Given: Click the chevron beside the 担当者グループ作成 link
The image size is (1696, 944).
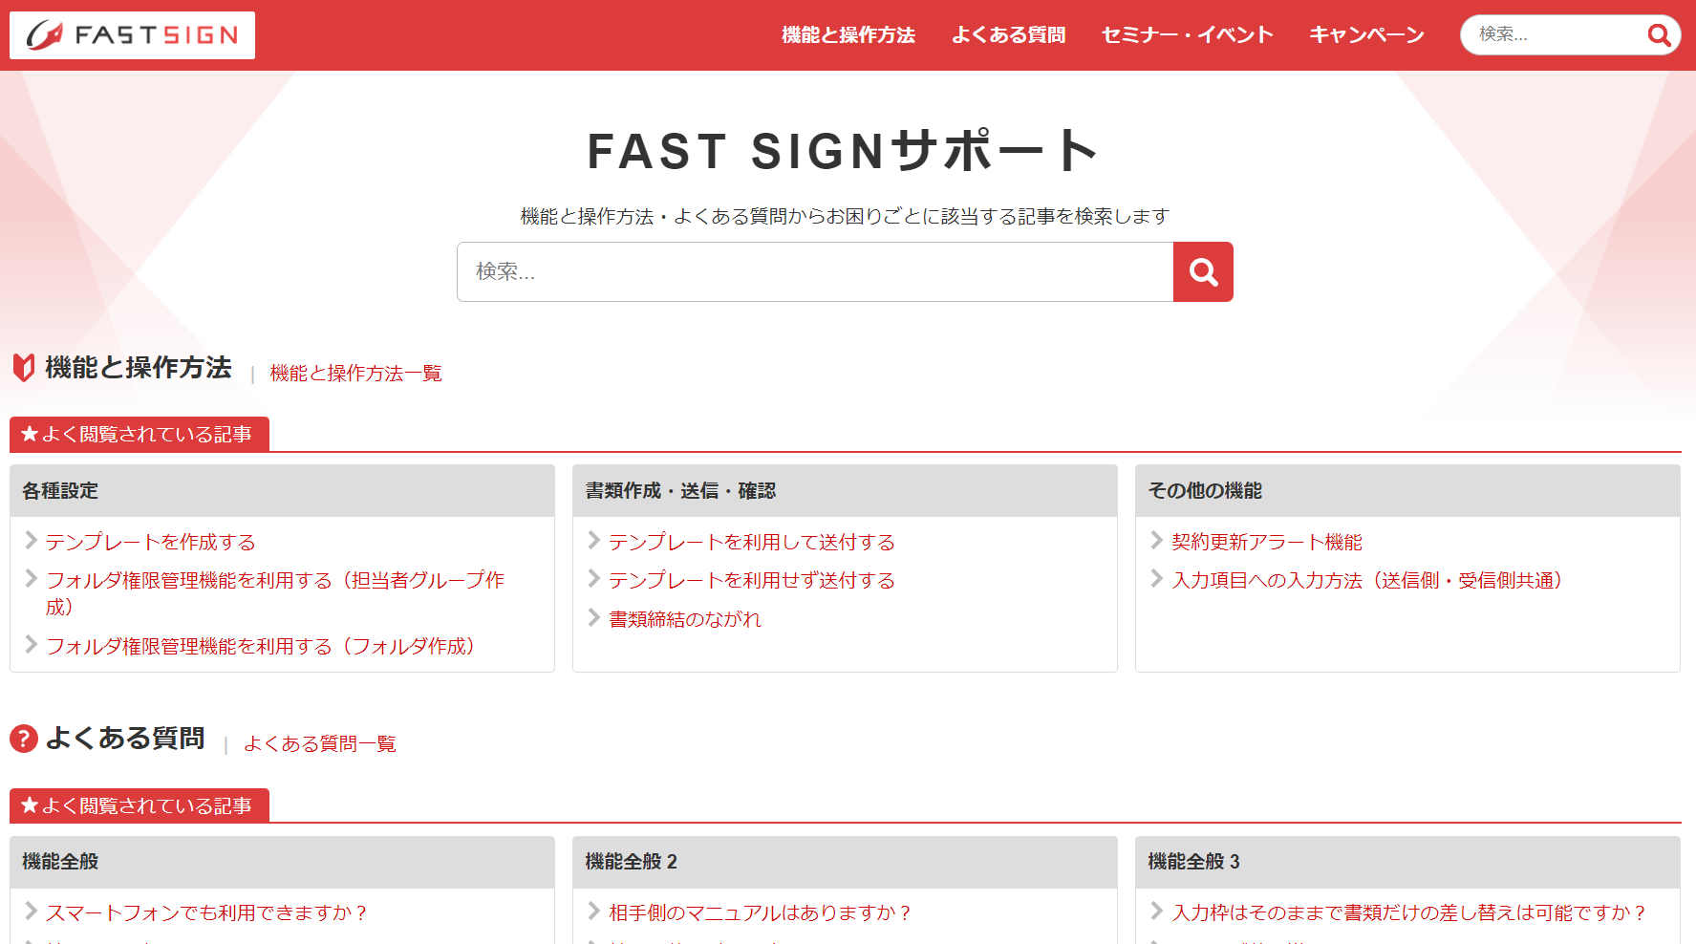Looking at the screenshot, I should 31,579.
